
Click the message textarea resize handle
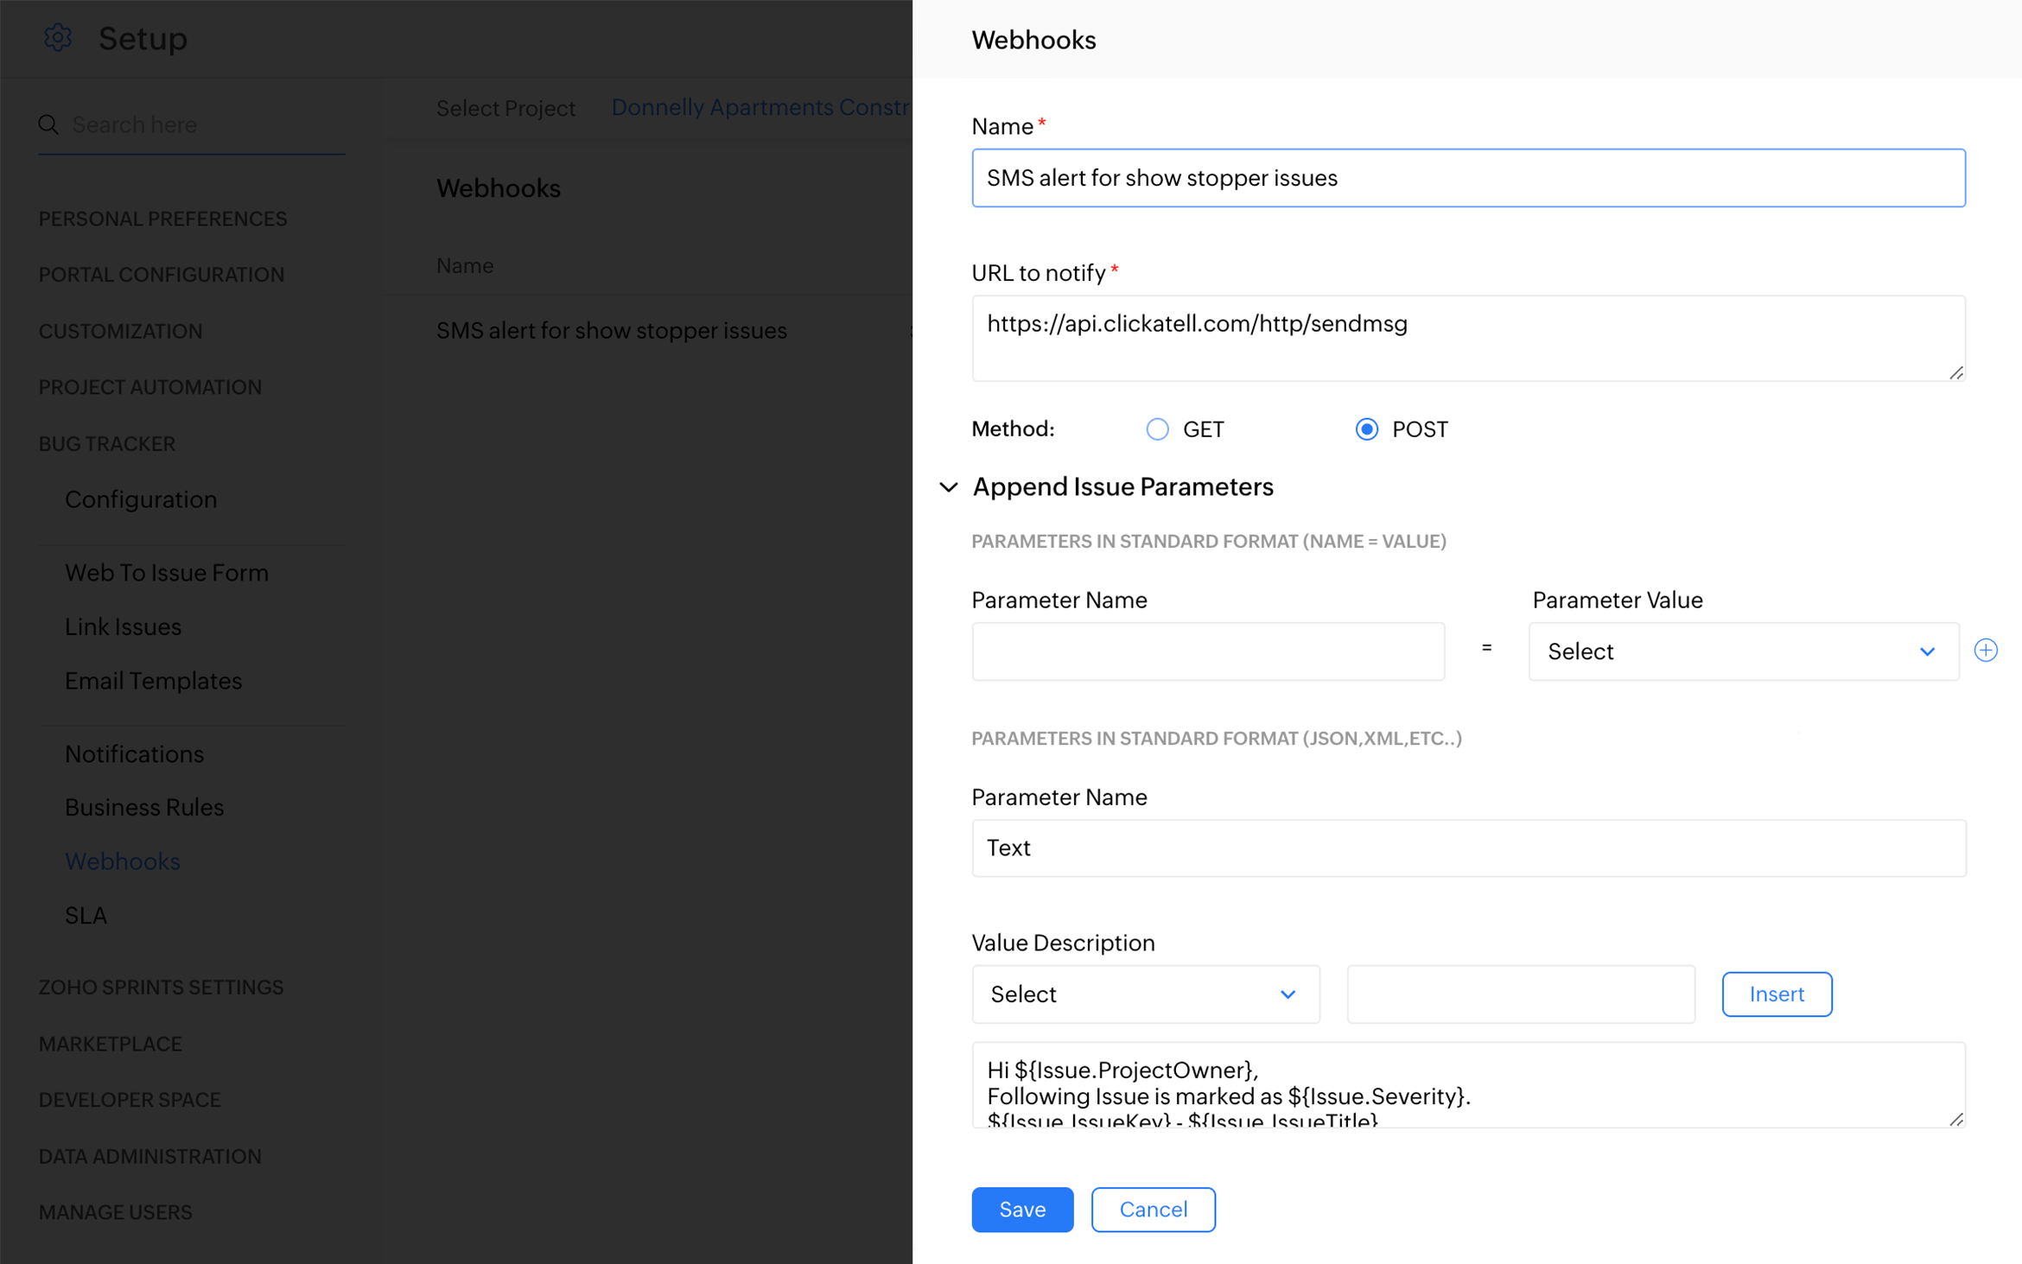pyautogui.click(x=1955, y=1119)
